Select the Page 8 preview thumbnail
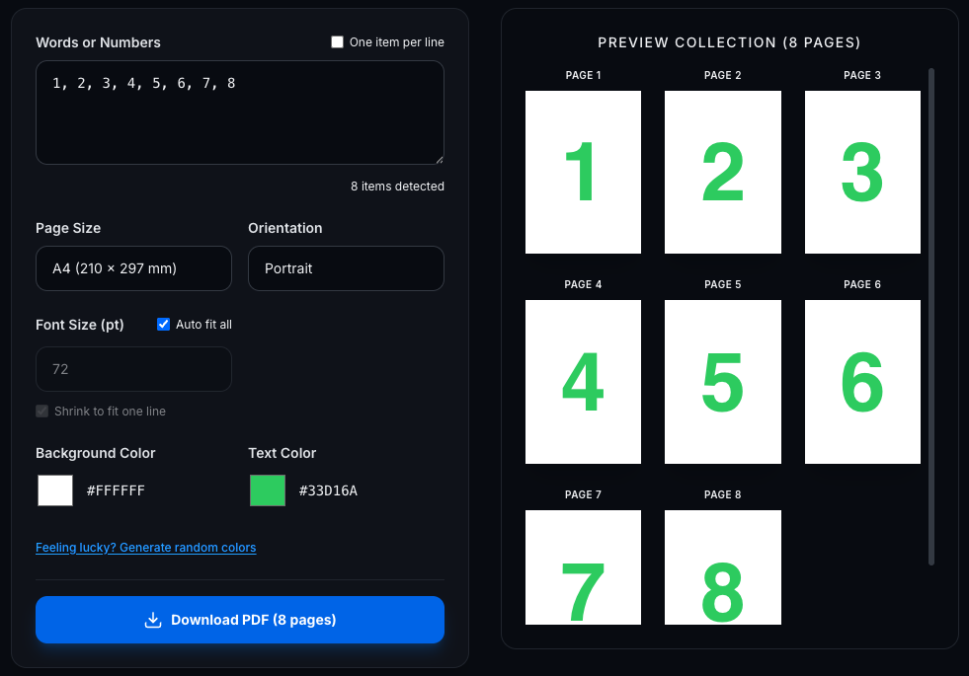The height and width of the screenshot is (676, 969). pos(723,567)
